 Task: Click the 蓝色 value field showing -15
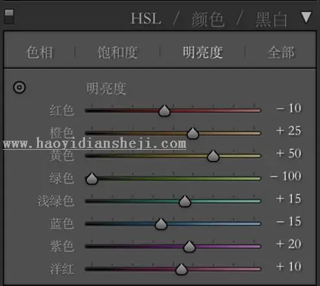click(289, 222)
